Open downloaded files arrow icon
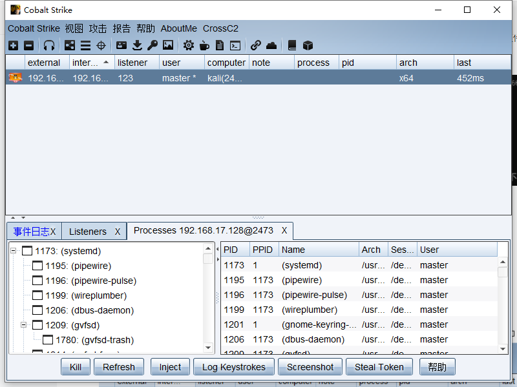517x387 pixels. tap(137, 45)
